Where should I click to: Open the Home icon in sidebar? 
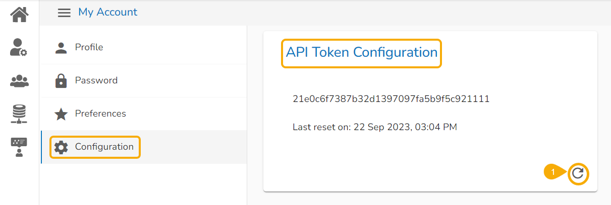click(x=20, y=14)
